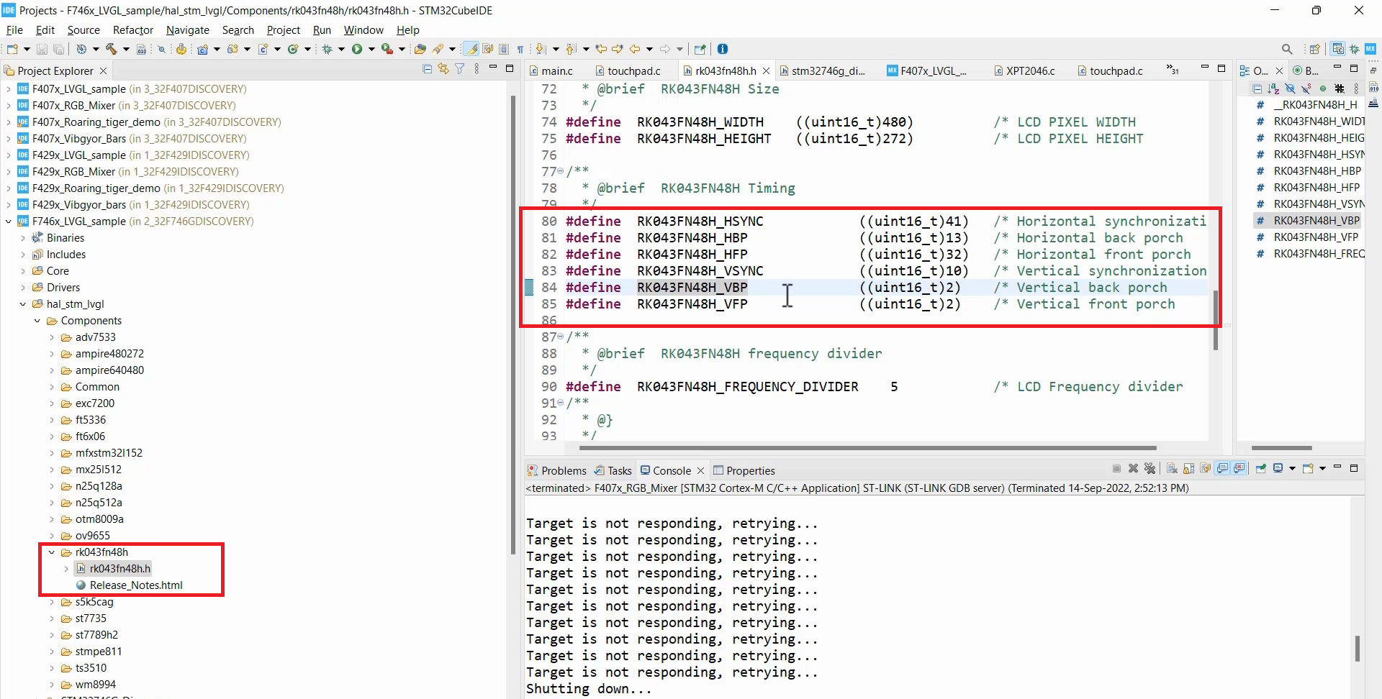Switch to the XPT2046.c editor tab
This screenshot has width=1382, height=699.
coord(1024,70)
